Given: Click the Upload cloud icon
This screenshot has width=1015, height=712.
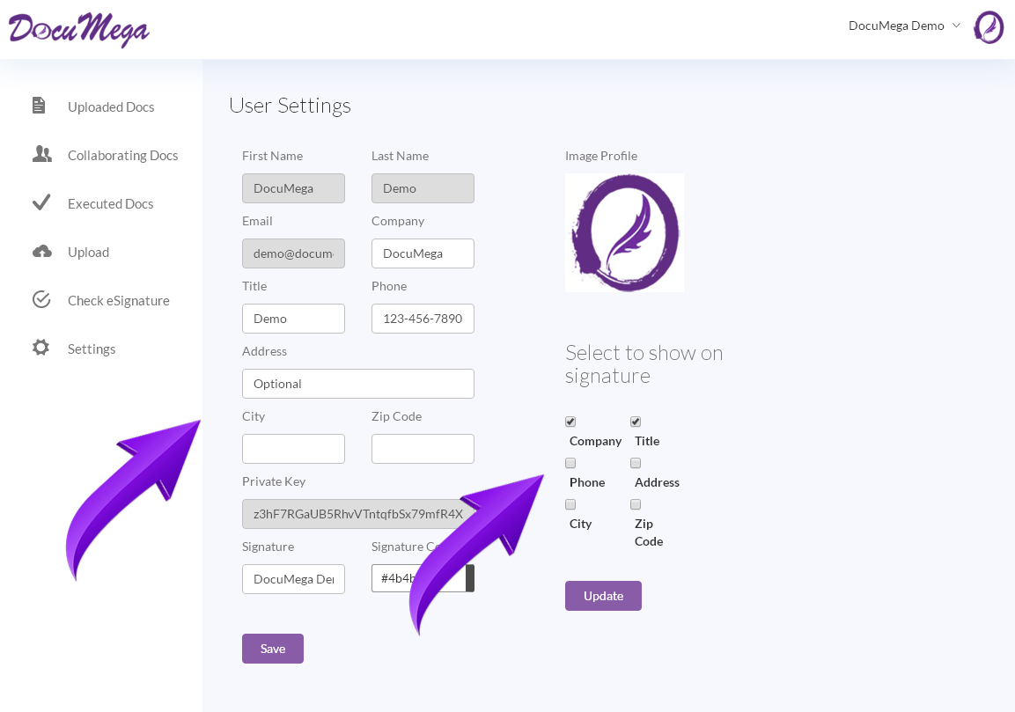Looking at the screenshot, I should click(42, 251).
